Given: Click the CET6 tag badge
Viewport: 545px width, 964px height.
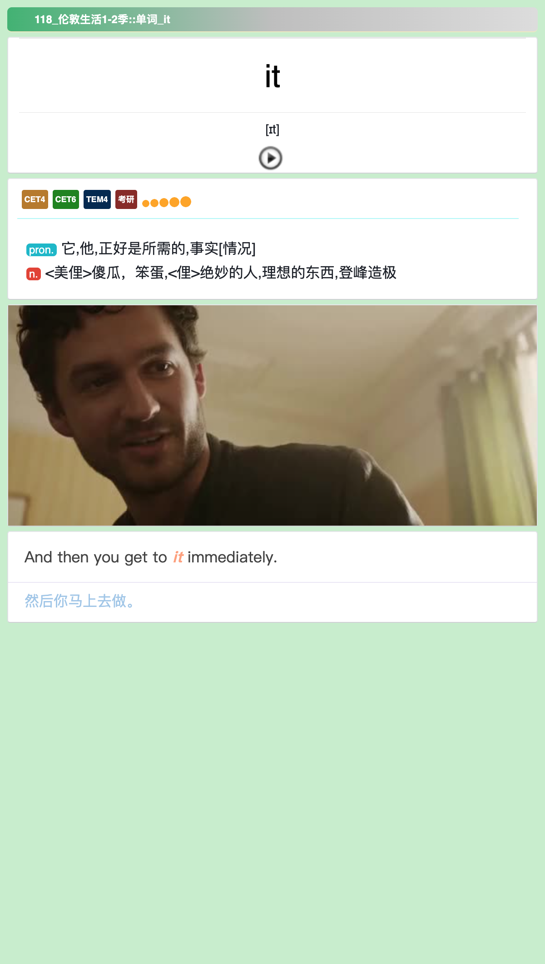Looking at the screenshot, I should click(x=66, y=199).
